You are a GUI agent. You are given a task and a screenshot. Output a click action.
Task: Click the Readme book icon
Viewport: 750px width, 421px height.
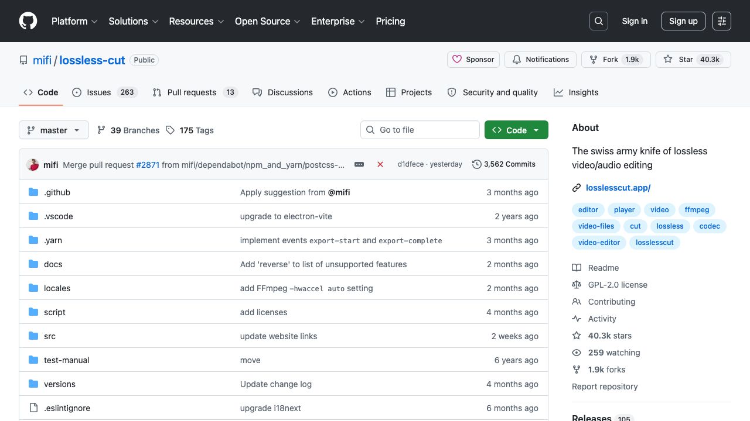[x=577, y=268]
